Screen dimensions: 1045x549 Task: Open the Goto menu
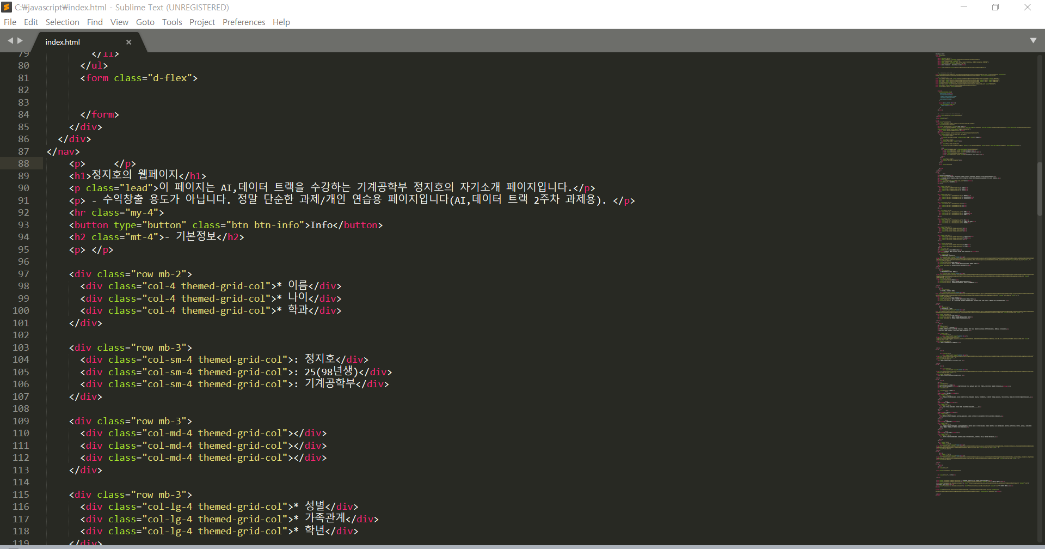145,22
